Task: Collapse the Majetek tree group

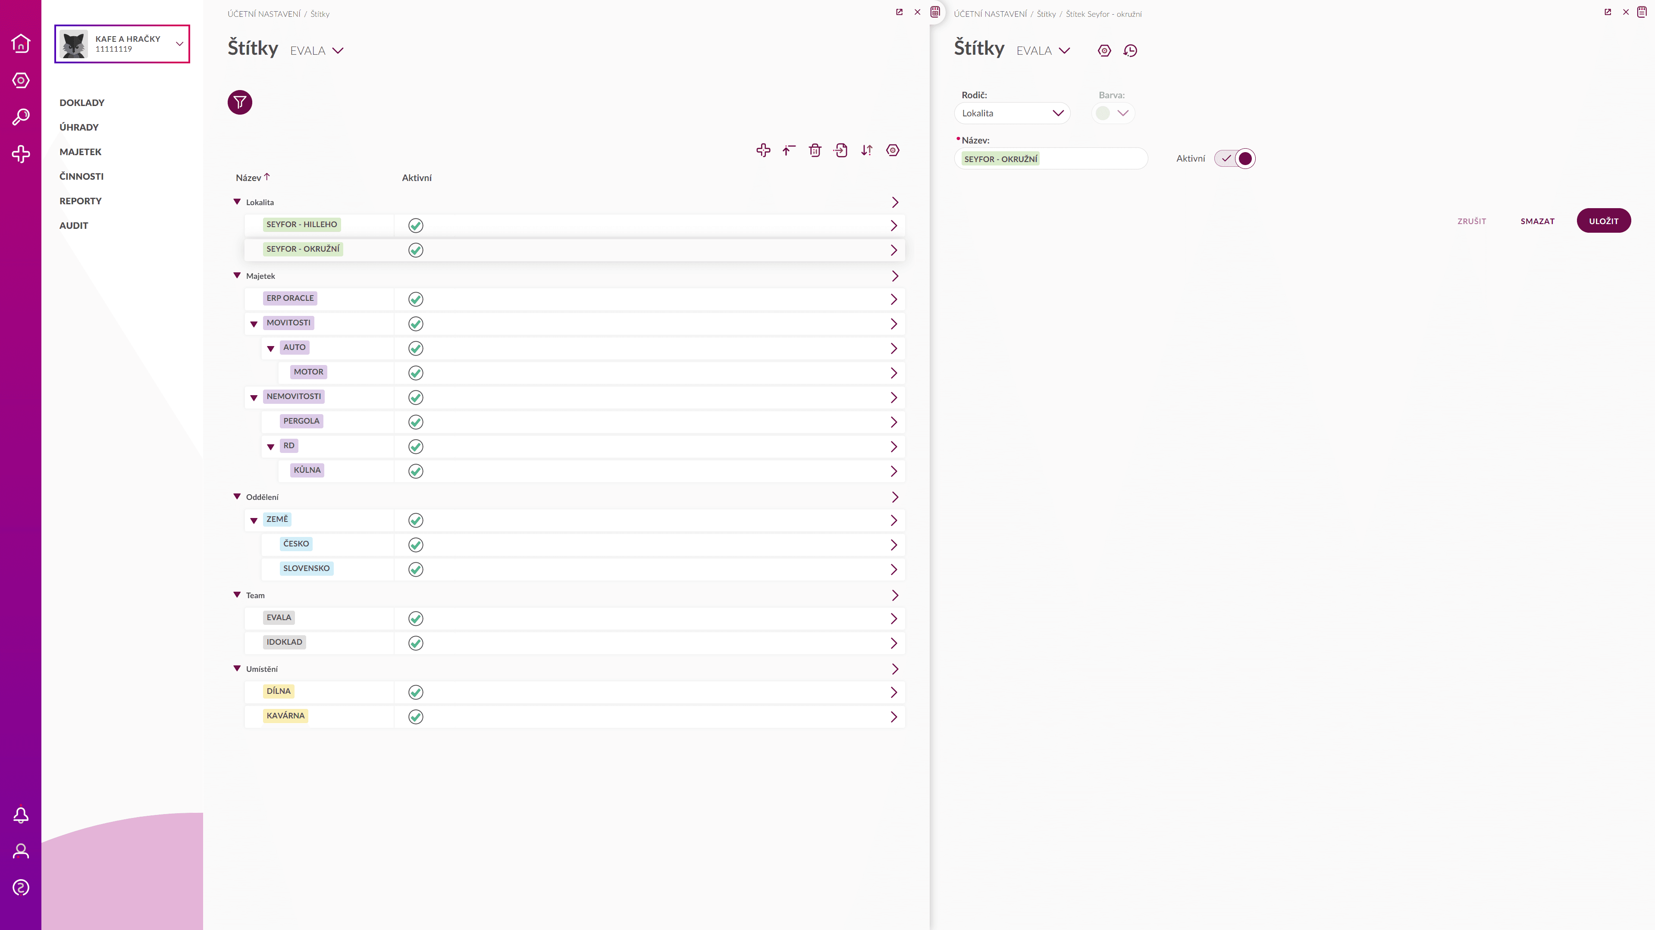Action: click(x=237, y=275)
